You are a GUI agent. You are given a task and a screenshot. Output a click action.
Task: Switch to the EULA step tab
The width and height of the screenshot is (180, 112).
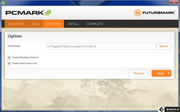coord(35,24)
